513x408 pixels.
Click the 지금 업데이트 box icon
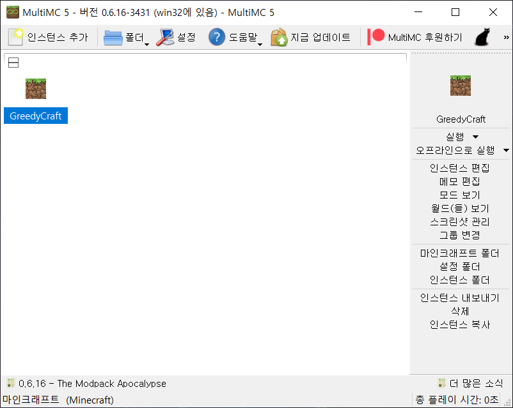(279, 37)
